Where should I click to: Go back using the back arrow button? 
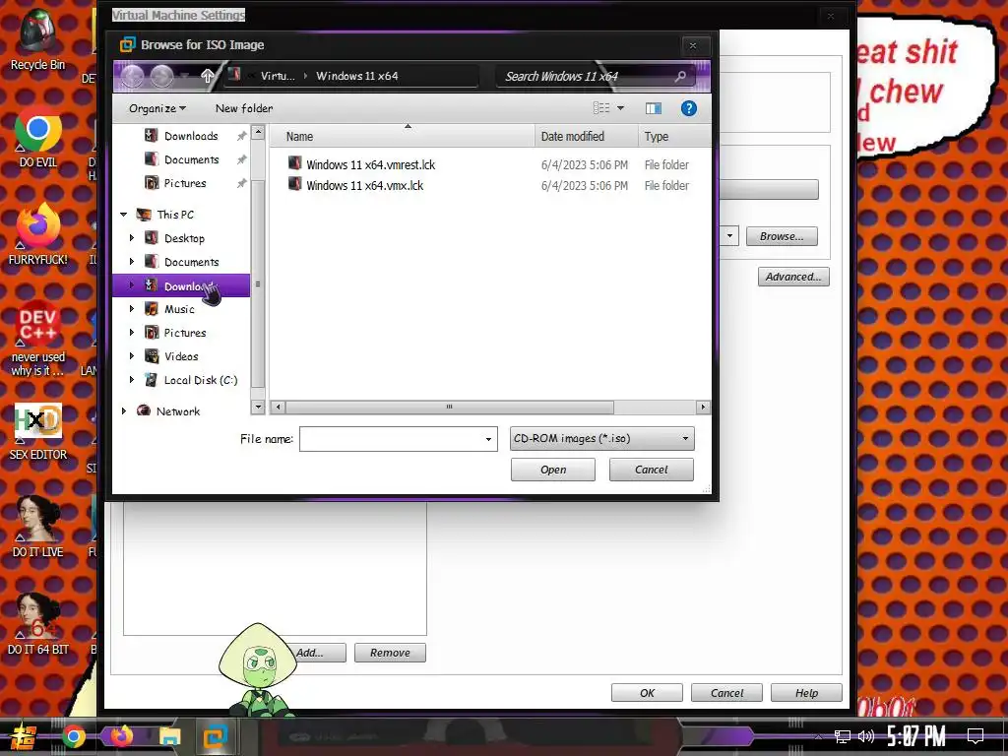point(133,77)
